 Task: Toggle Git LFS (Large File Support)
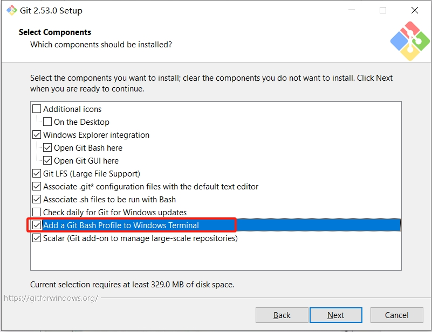(36, 173)
